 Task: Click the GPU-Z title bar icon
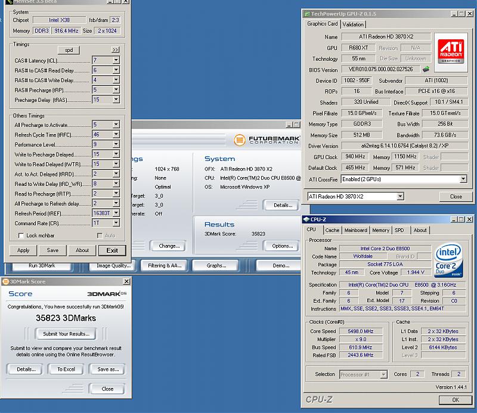tap(307, 14)
